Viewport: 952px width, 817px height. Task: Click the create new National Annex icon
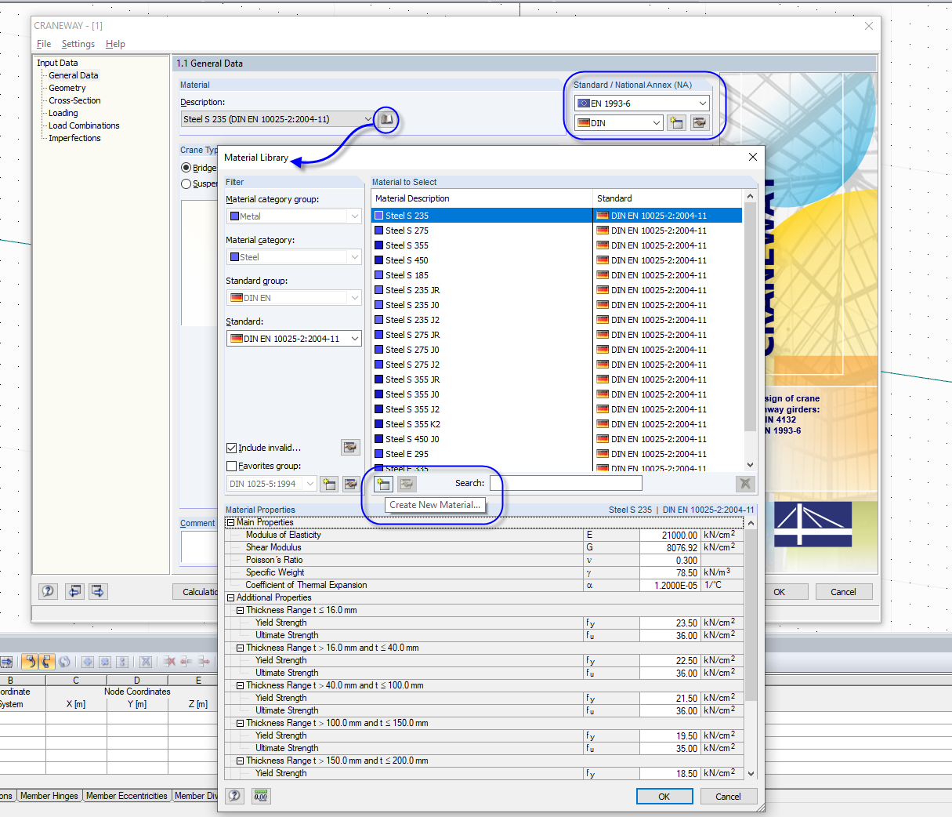click(x=676, y=123)
